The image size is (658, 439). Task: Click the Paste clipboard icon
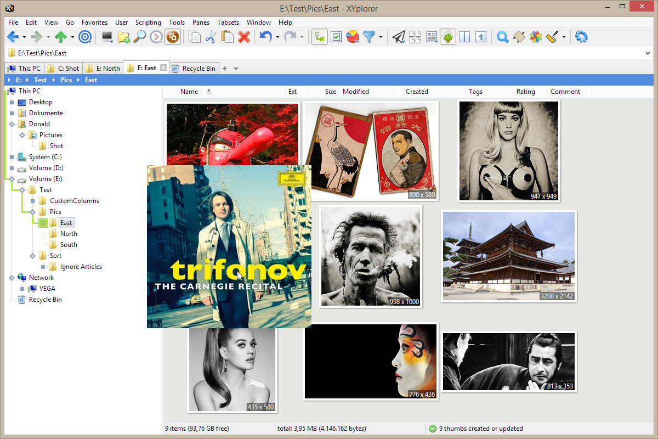[x=228, y=37]
